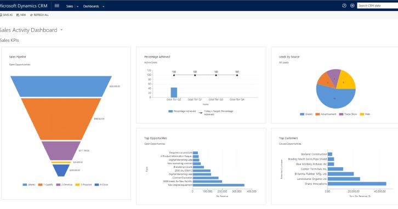Click the 1-Qualify orange legend swatch
Viewport: 398px width, 209px height.
click(40, 185)
